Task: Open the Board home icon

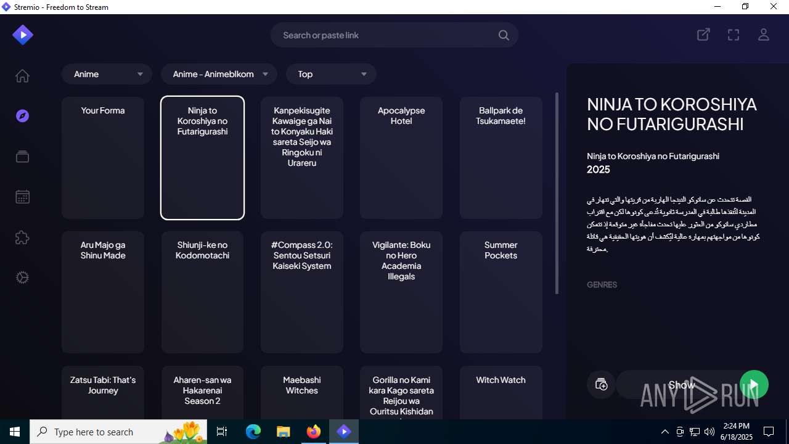Action: pyautogui.click(x=22, y=76)
